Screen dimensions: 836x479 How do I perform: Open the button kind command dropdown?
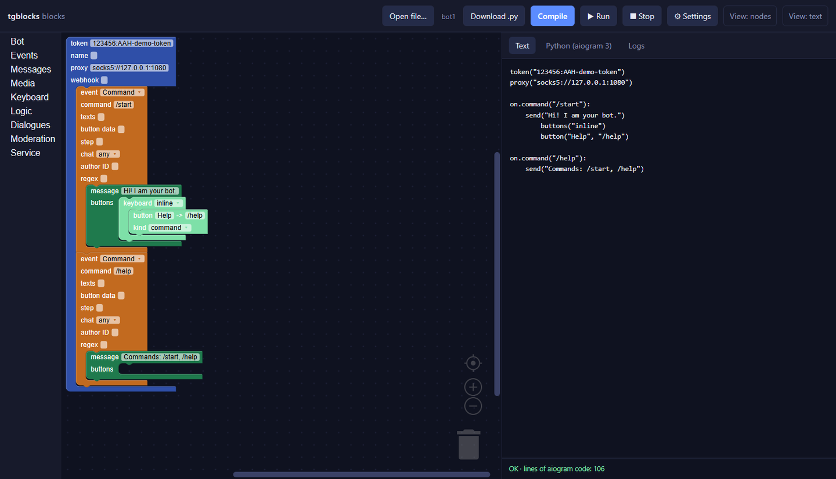click(x=170, y=228)
